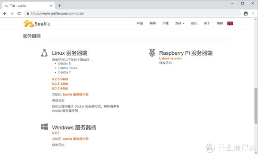Viewport: 258px width, 155px height.
Task: Open Seafile 服务器手册 under Linux
Action: (75, 94)
